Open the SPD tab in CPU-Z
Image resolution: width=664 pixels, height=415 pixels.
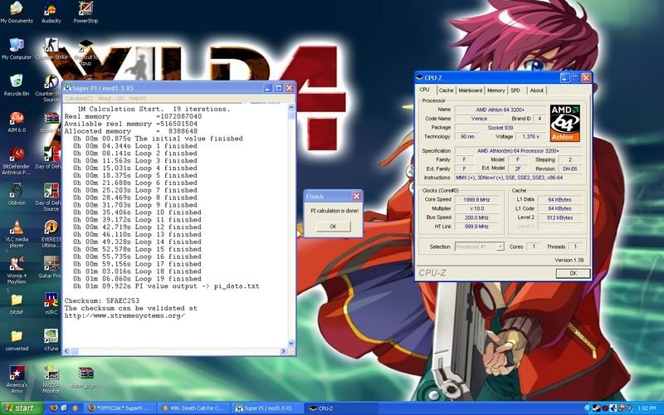click(x=515, y=90)
